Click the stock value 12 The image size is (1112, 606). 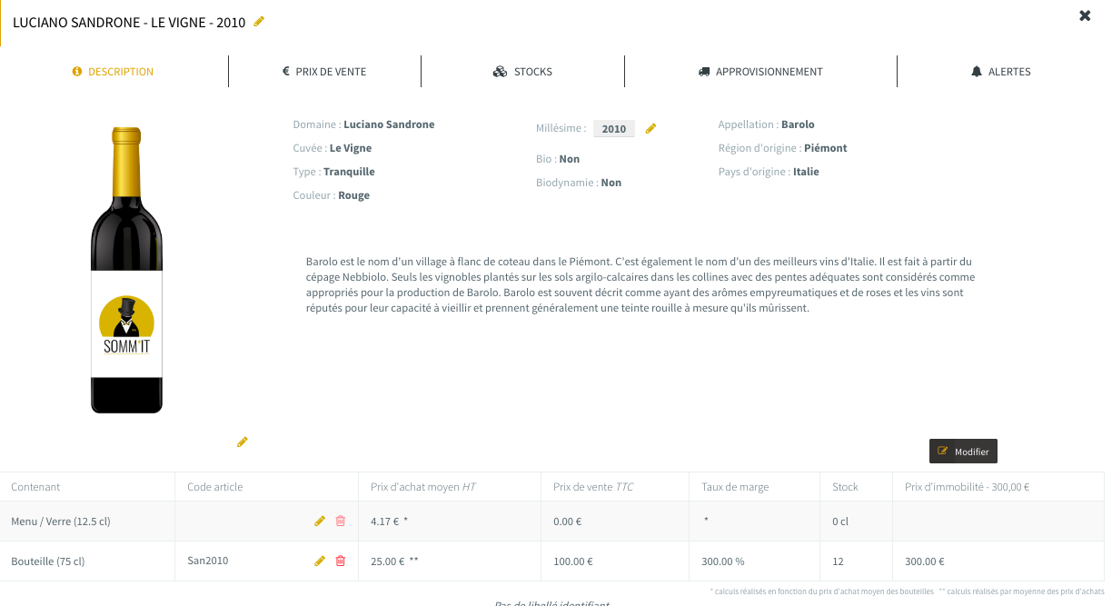coord(838,561)
